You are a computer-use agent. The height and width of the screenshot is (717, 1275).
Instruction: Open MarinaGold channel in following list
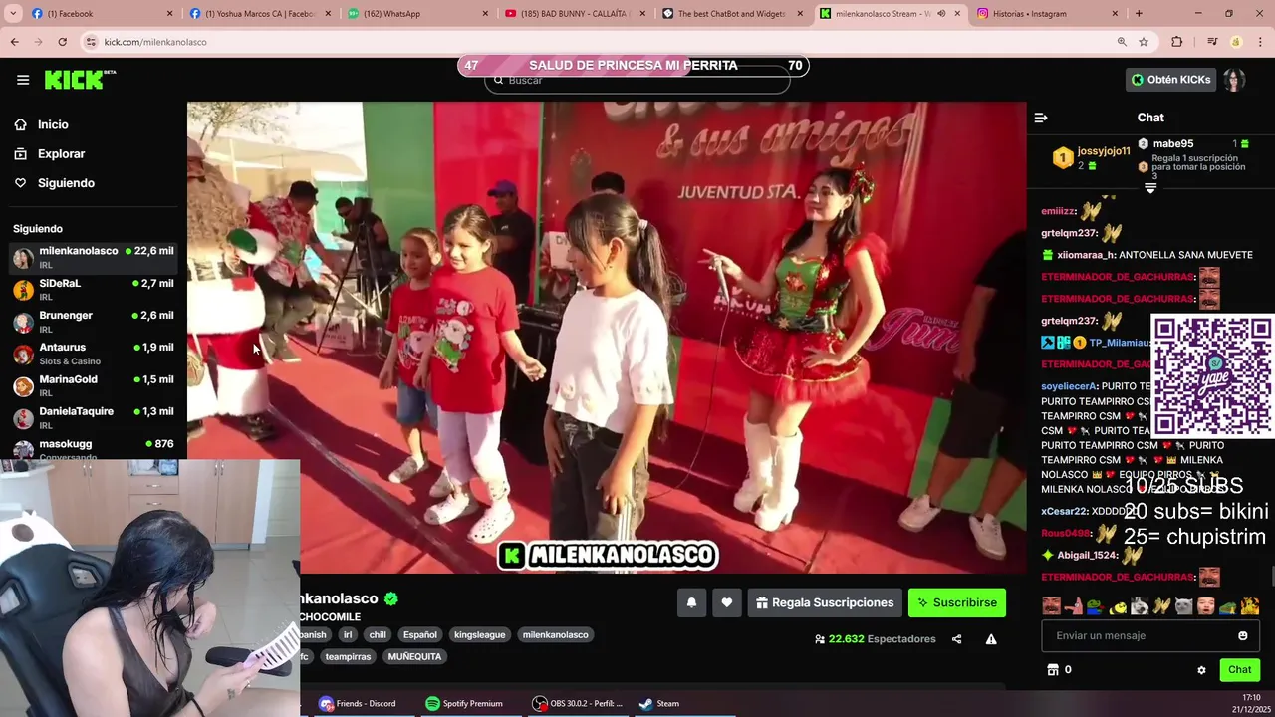click(x=94, y=385)
